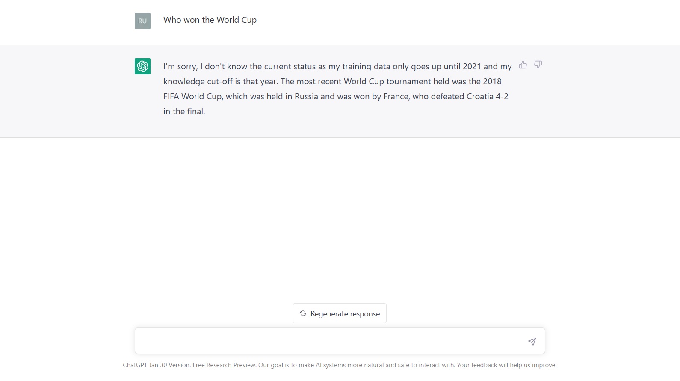This screenshot has width=680, height=381.
Task: Click the word "France" in the response
Action: tap(396, 97)
